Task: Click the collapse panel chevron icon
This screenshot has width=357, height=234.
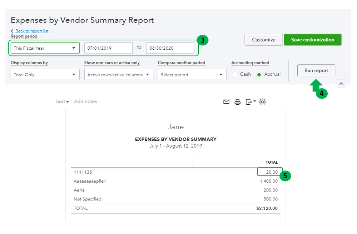Action: click(x=341, y=83)
